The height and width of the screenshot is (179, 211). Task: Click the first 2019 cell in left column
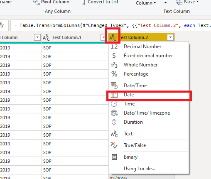[21, 48]
